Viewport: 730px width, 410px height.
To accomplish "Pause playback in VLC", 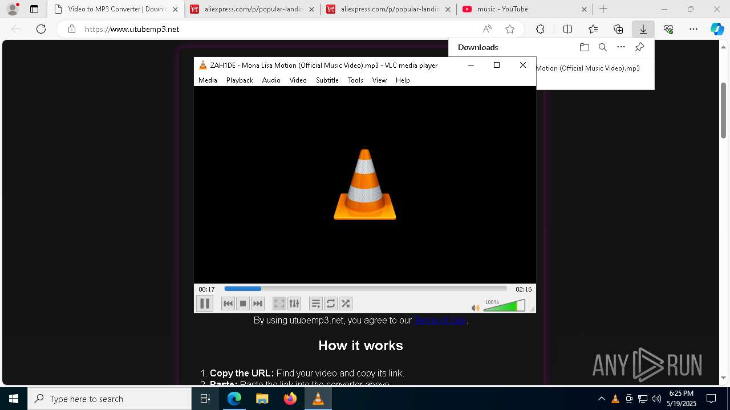I will click(x=205, y=304).
